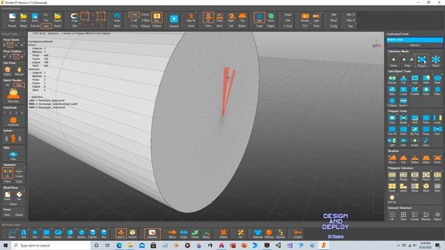Image resolution: width=445 pixels, height=250 pixels.
Task: Click the Viewport icon in top toolbar
Action: pos(174,19)
